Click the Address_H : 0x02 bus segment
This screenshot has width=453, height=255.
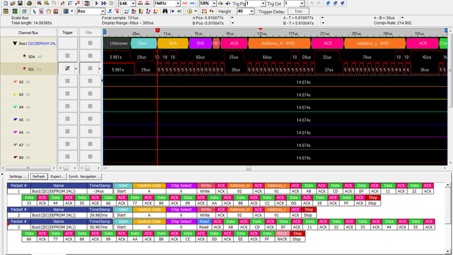pyautogui.click(x=280, y=43)
